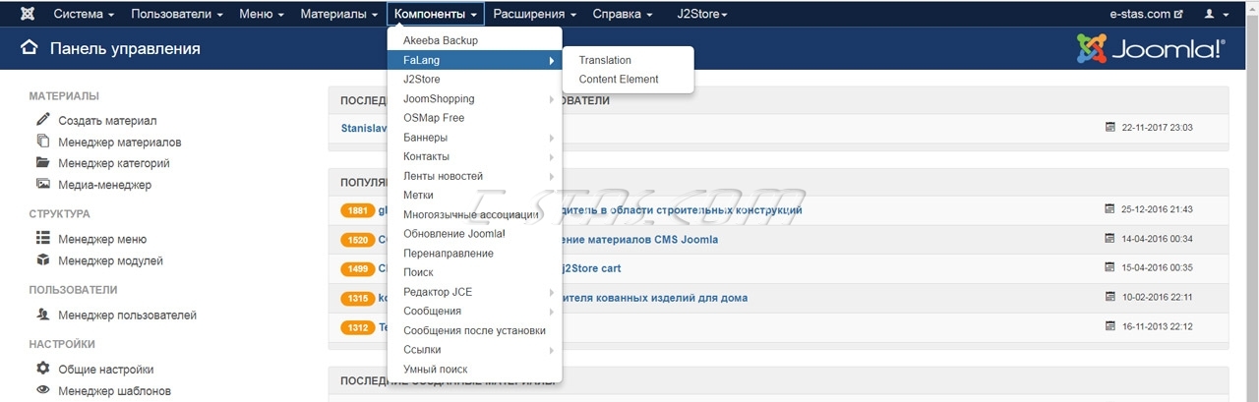Click the Менеджер материалов copy icon
This screenshot has width=1259, height=402.
(43, 142)
